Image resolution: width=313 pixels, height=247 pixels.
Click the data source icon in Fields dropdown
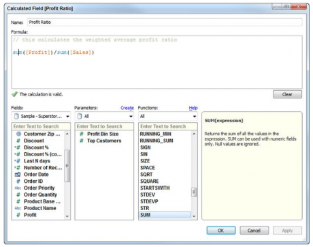point(16,116)
